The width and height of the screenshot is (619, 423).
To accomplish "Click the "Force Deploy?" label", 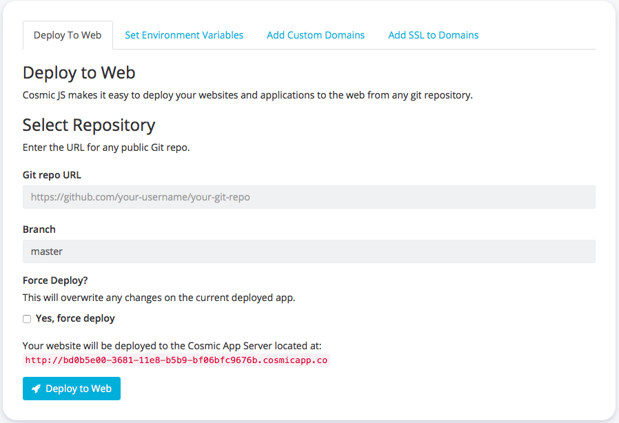I will point(56,280).
